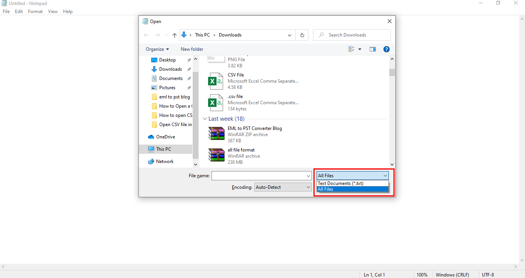
Task: Click the forward arrow in the Open dialog
Action: tap(157, 35)
